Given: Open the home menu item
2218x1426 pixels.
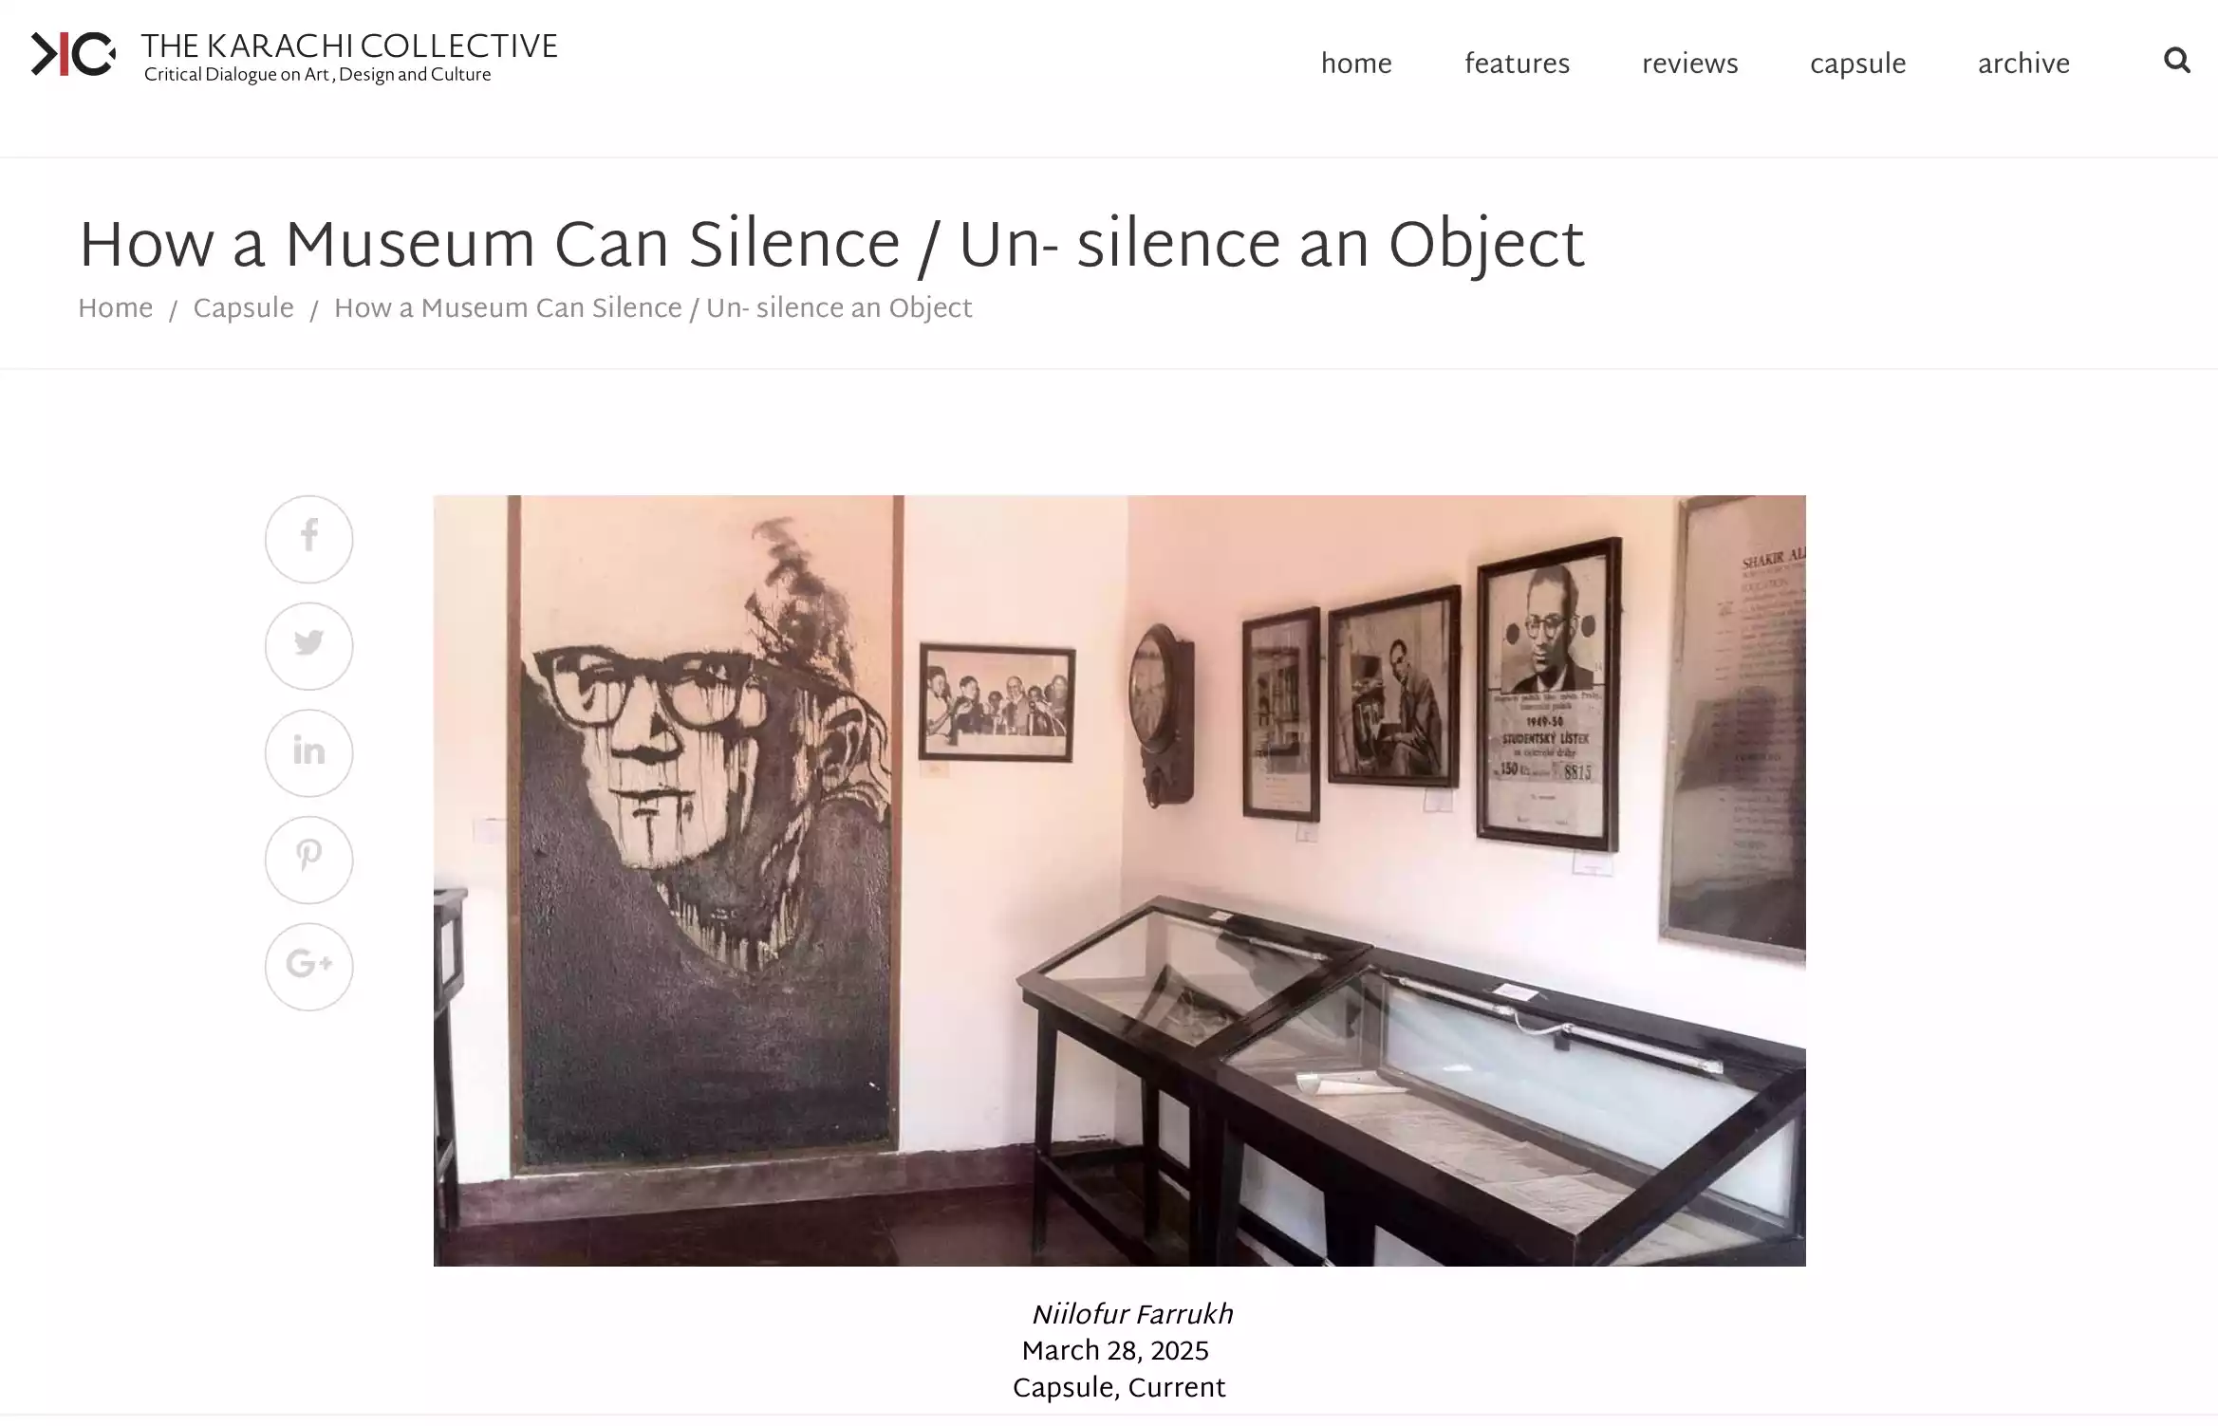Looking at the screenshot, I should (x=1356, y=64).
